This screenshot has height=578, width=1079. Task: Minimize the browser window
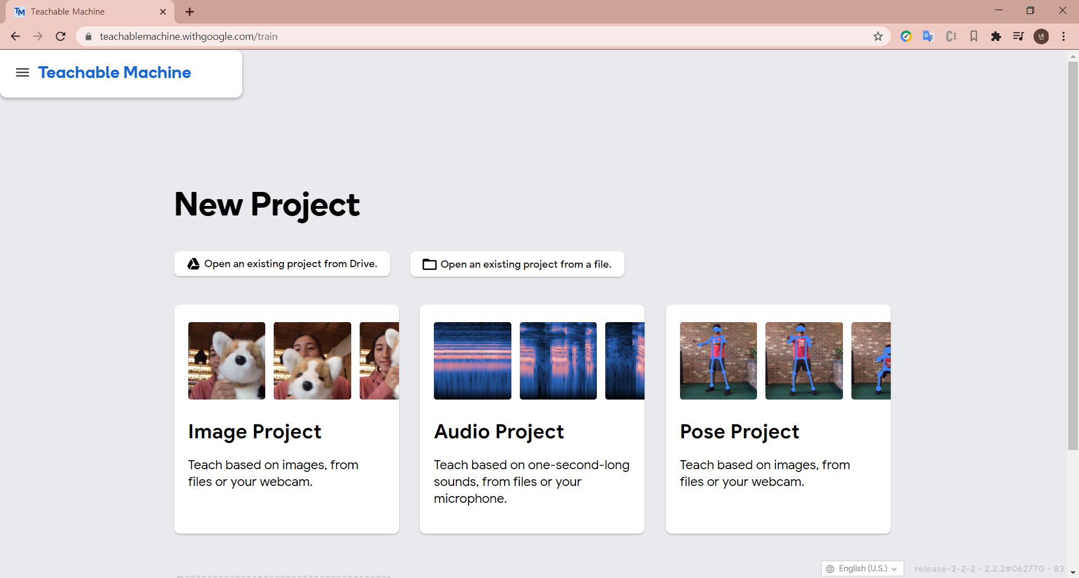click(x=999, y=11)
